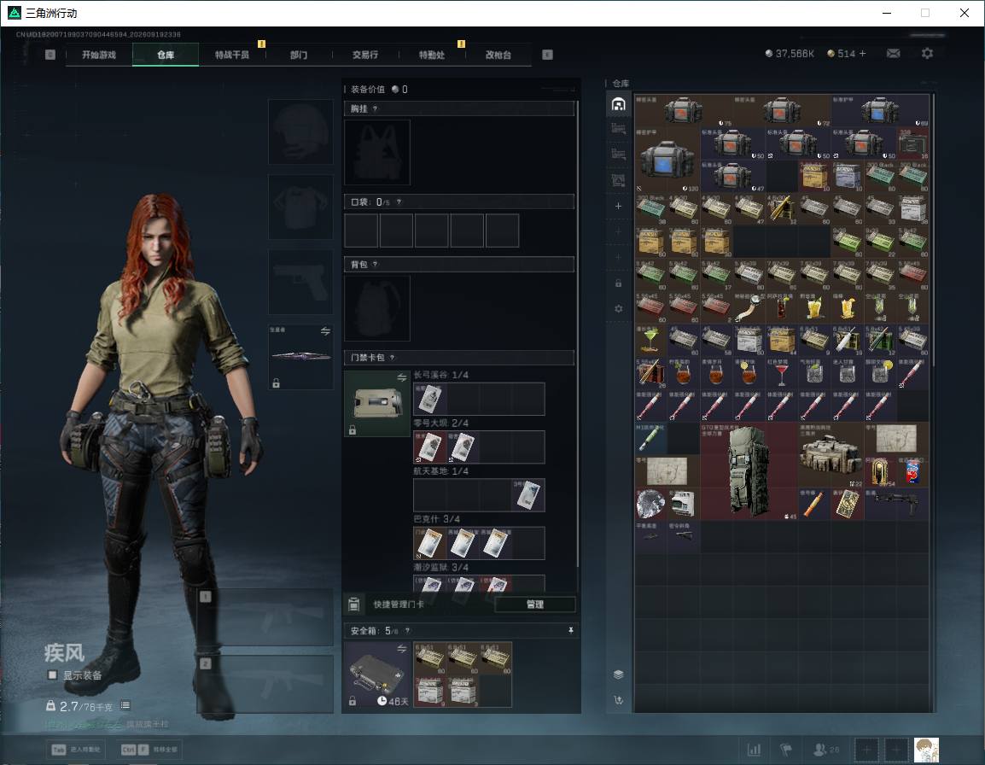
Task: Open the mail envelope icon
Action: pyautogui.click(x=894, y=54)
